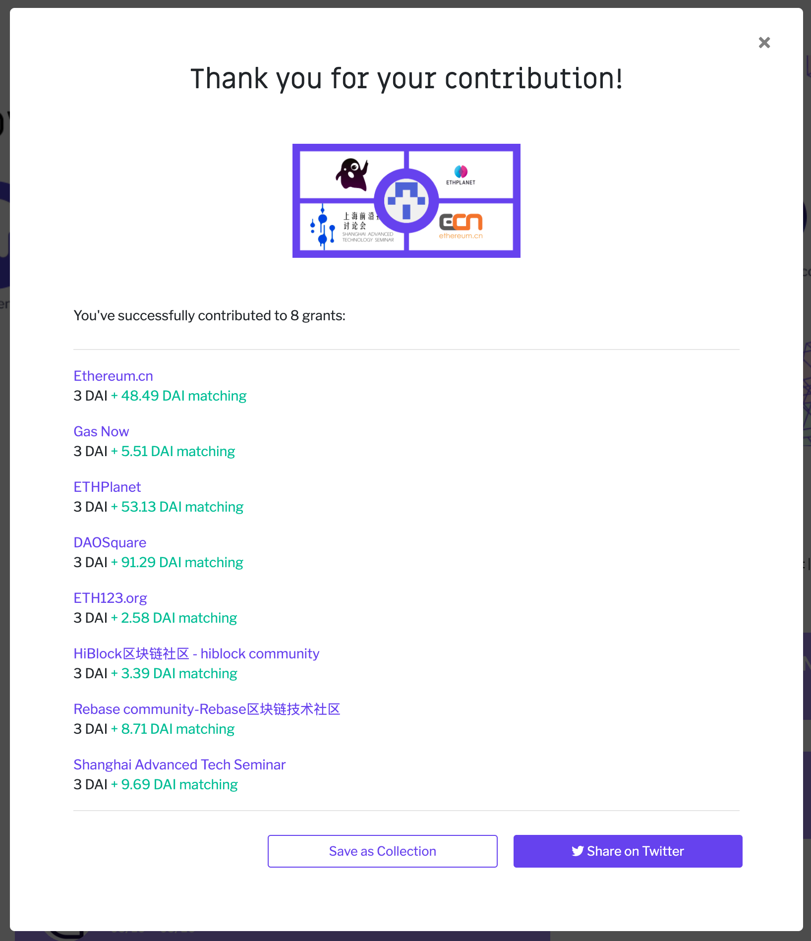The image size is (811, 941).
Task: Close the thank you dialog
Action: [x=764, y=43]
